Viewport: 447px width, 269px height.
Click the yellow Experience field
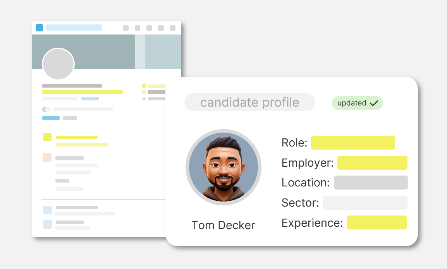tap(377, 222)
